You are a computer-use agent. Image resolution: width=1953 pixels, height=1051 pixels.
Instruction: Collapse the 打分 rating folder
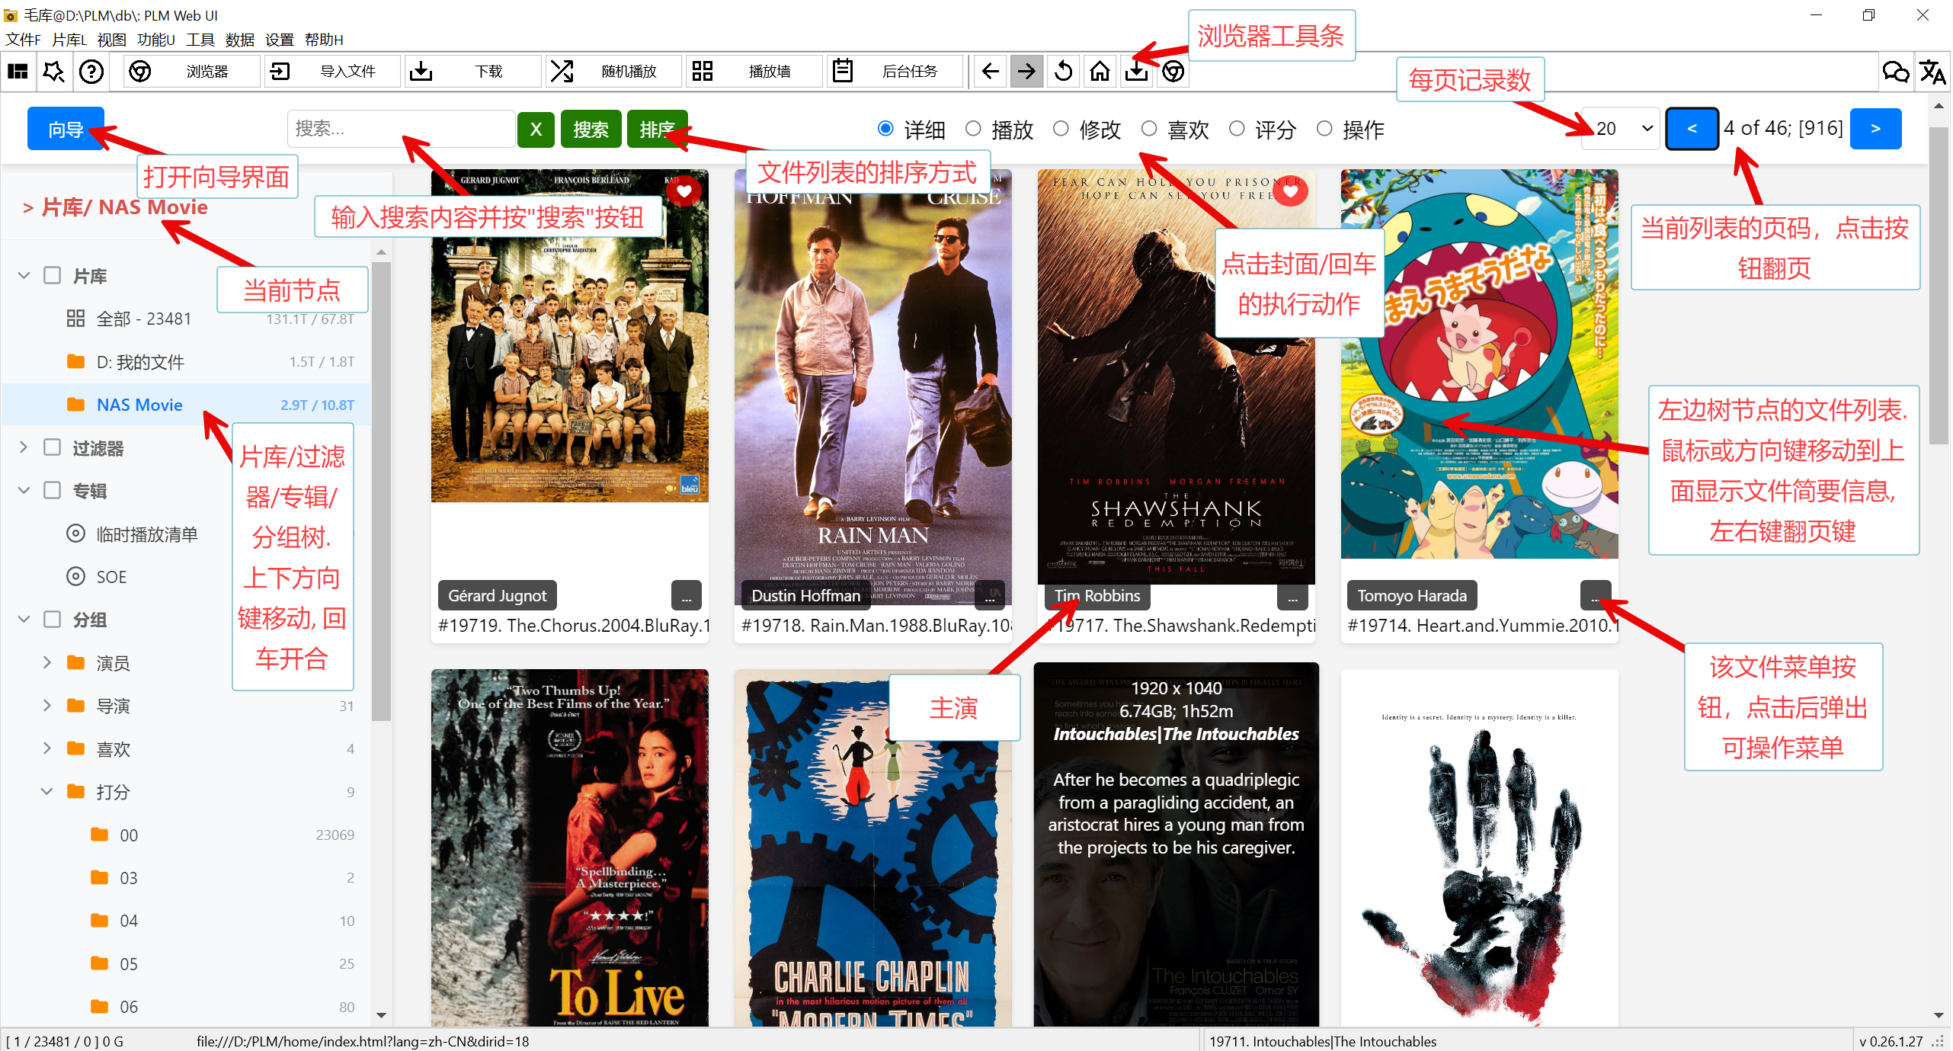47,792
